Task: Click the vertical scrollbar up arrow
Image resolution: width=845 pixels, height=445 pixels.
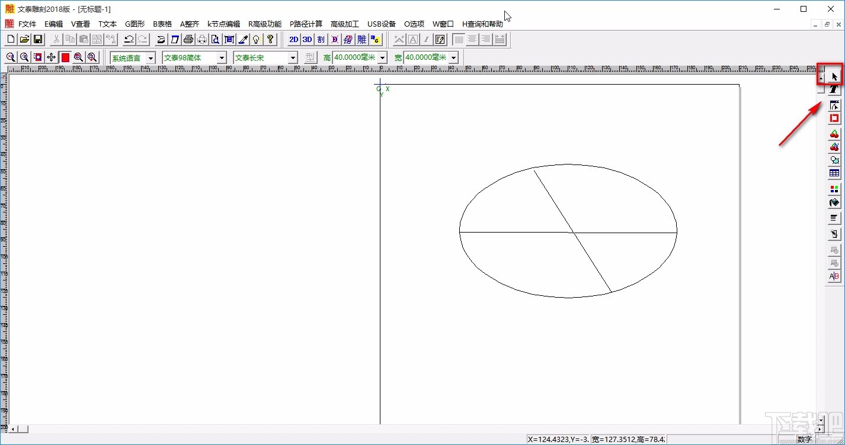Action: click(x=820, y=78)
